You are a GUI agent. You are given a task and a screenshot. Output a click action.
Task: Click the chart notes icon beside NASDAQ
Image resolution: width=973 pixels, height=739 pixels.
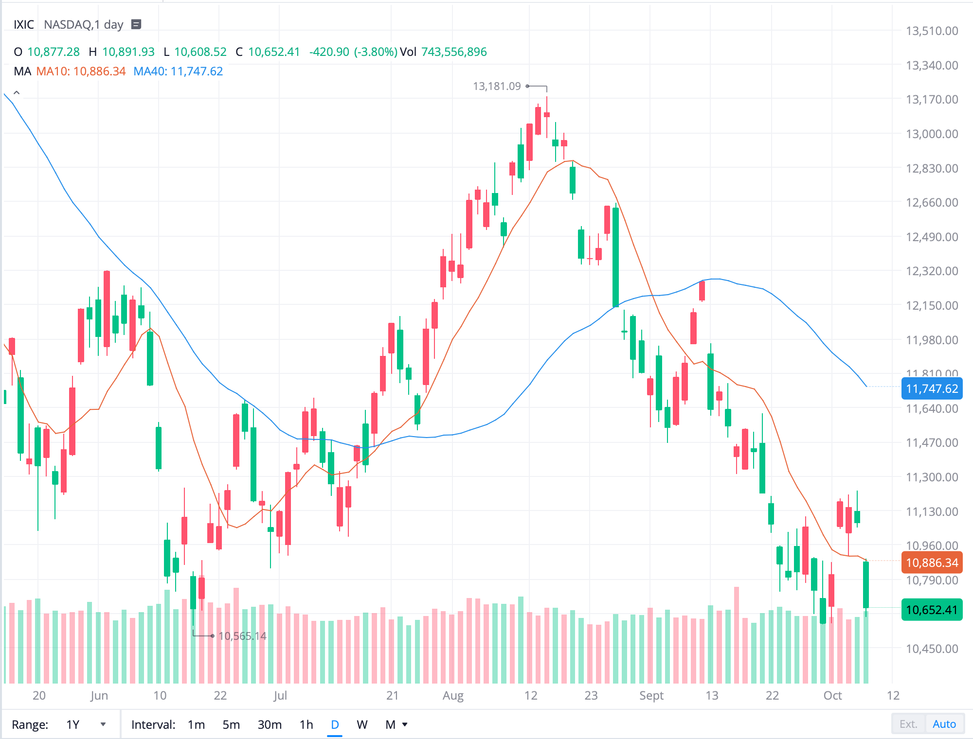pyautogui.click(x=136, y=24)
